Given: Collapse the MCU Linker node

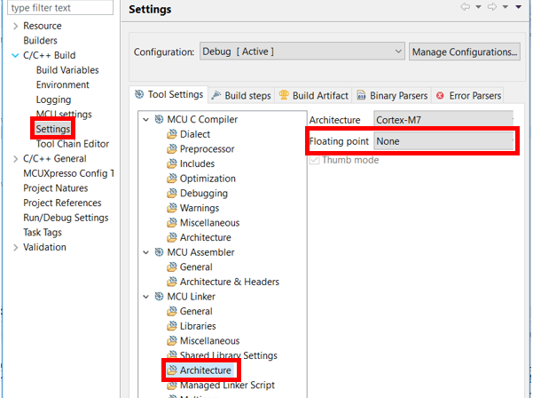Looking at the screenshot, I should [x=145, y=297].
